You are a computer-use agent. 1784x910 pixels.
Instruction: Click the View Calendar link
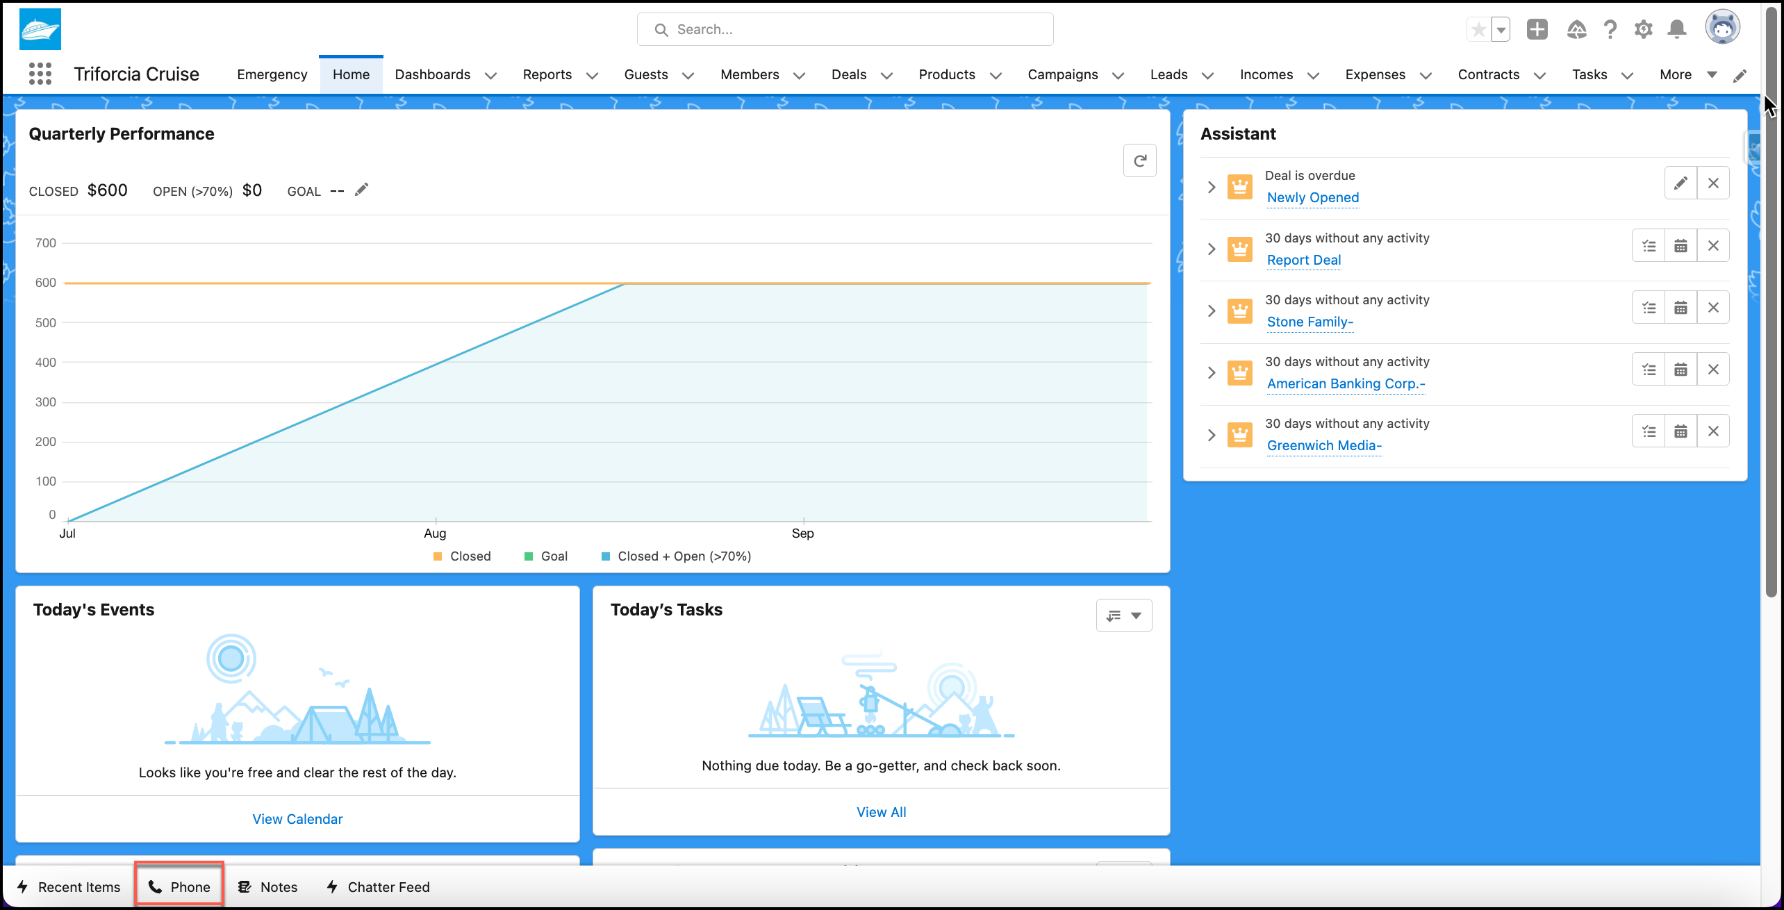click(297, 819)
